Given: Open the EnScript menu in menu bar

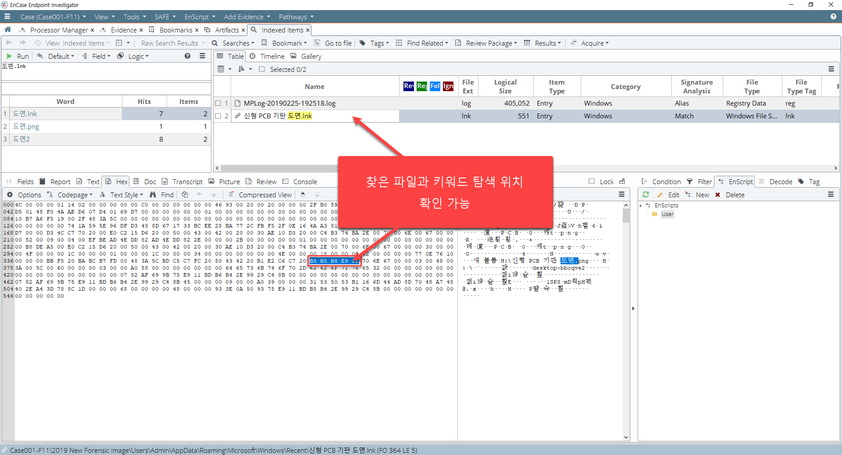Looking at the screenshot, I should (200, 17).
